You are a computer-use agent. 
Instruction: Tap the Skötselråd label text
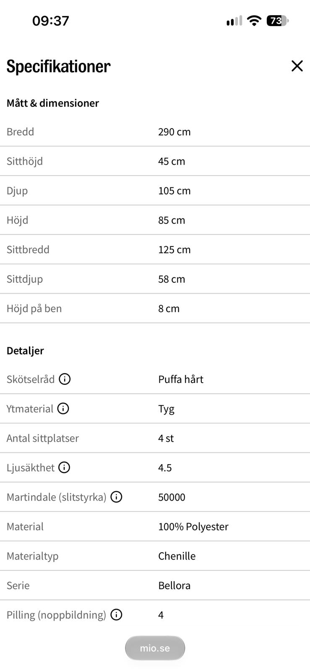tap(31, 379)
